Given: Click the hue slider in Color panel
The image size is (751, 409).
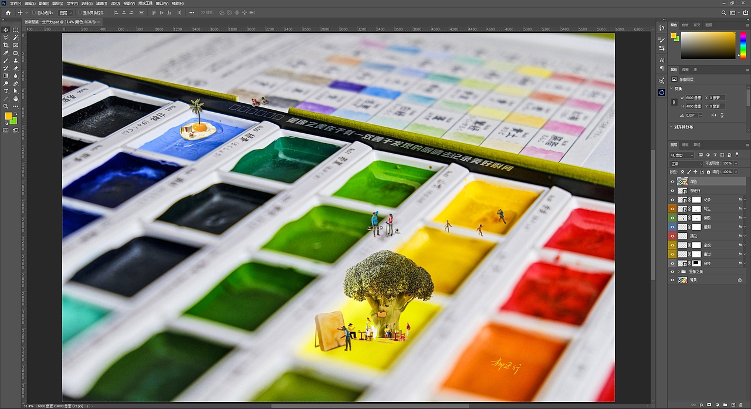Looking at the screenshot, I should tap(743, 45).
